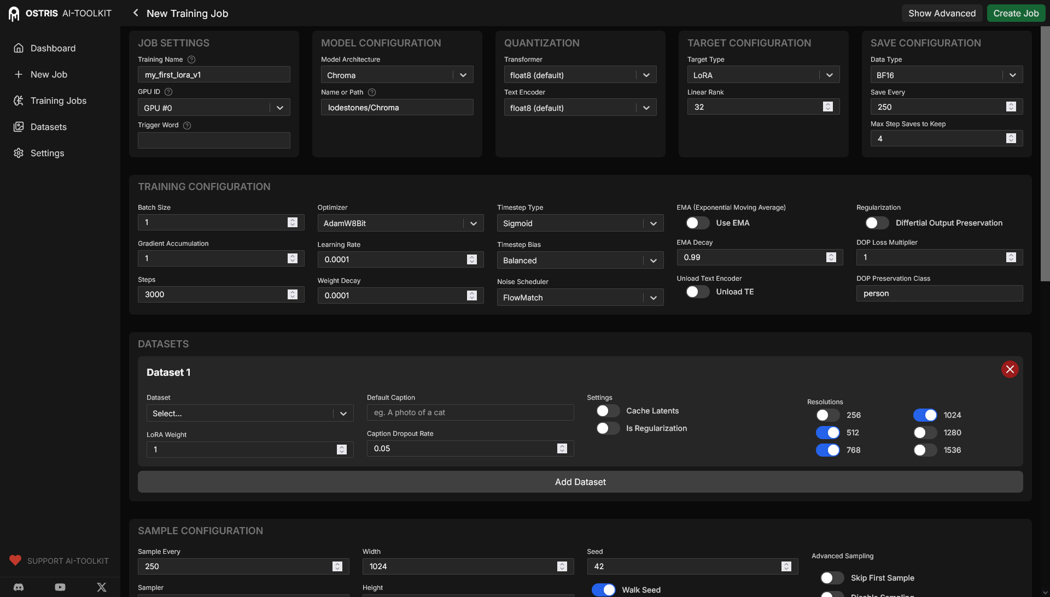Enable the Unload TE switch
This screenshot has width=1050, height=597.
click(x=697, y=292)
